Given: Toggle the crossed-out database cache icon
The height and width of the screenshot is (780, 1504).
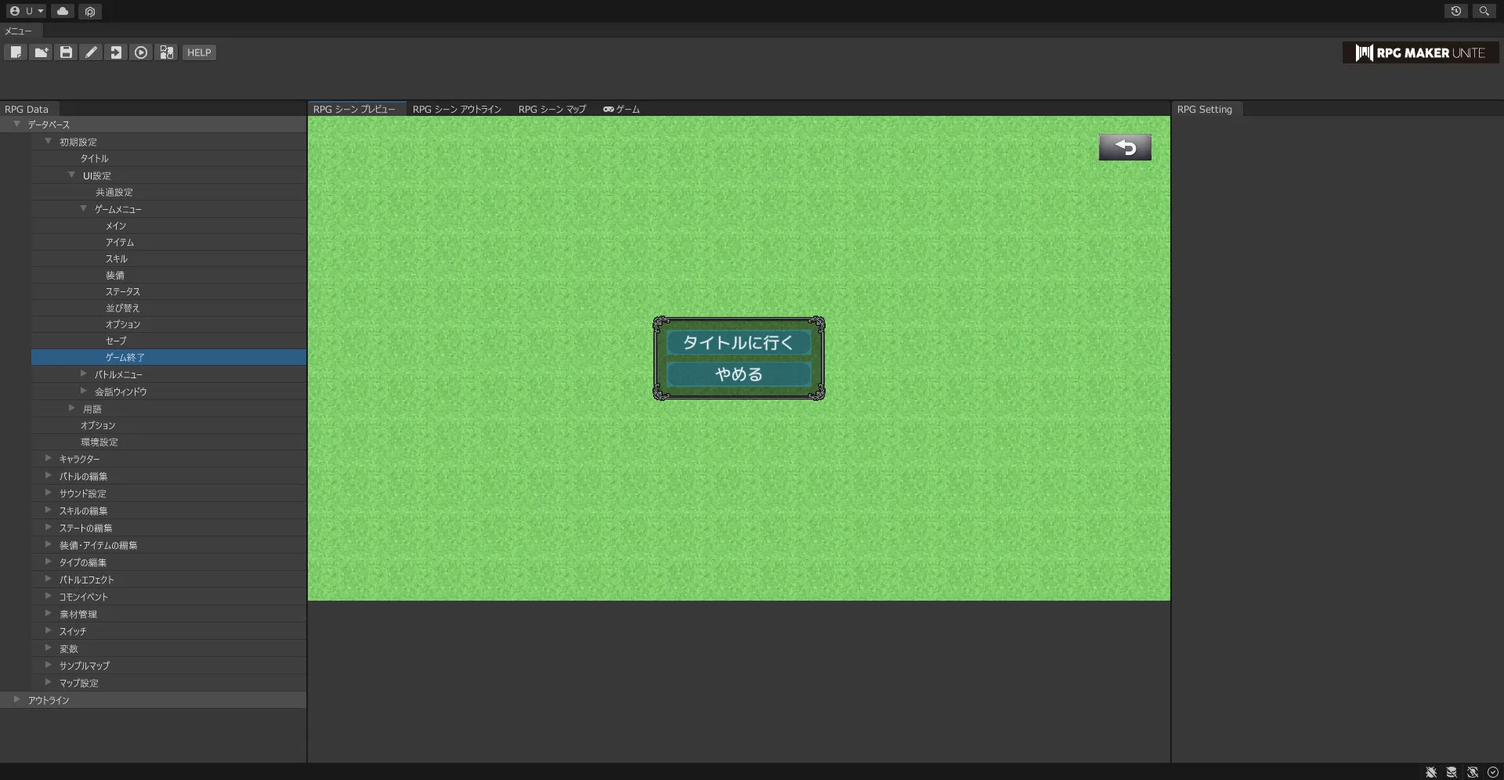Looking at the screenshot, I should (x=1452, y=772).
